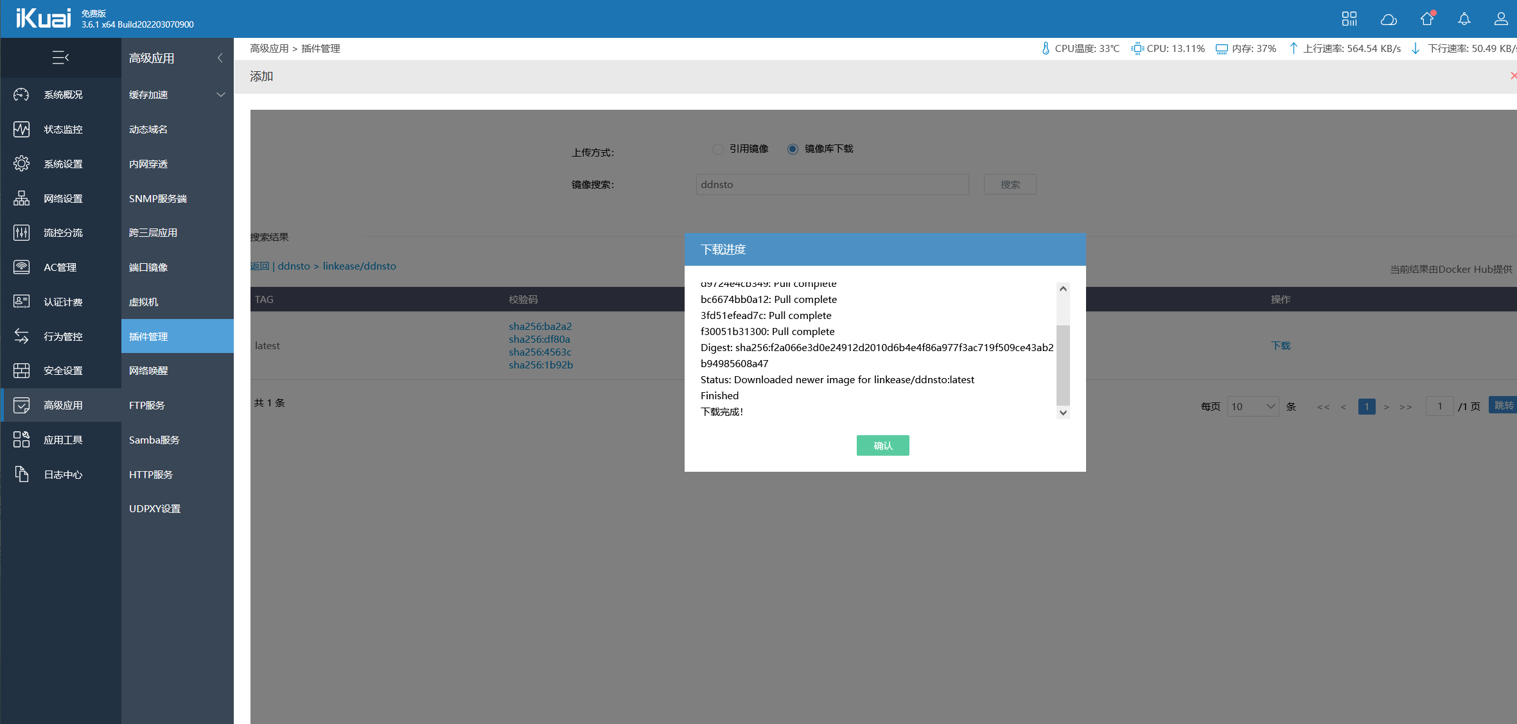This screenshot has height=724, width=1517.
Task: Collapse the 高级应用 submenu panel chevron
Action: coord(220,58)
